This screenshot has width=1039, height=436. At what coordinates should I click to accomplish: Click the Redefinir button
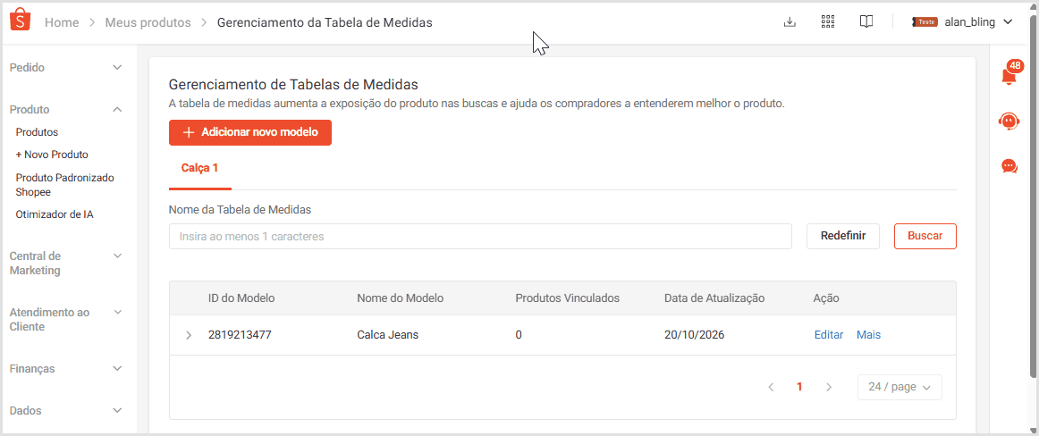click(843, 236)
